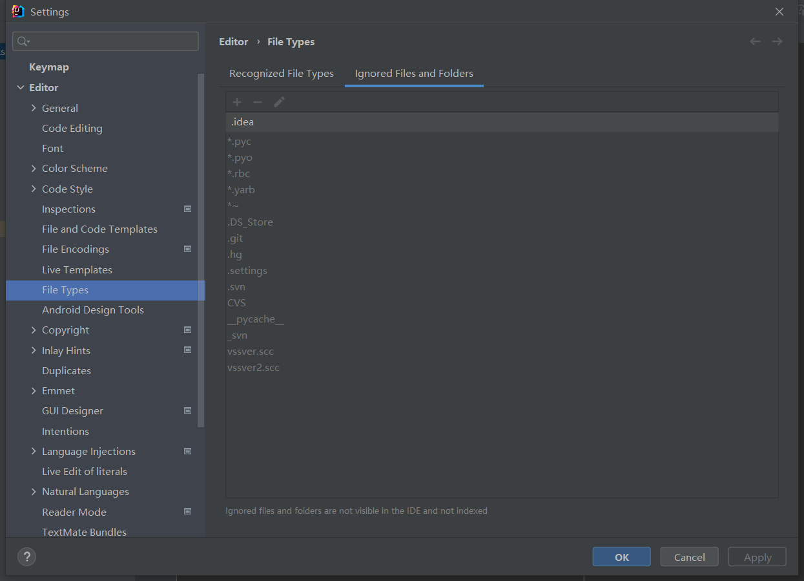Click the project-level icon beside GUI Designer
804x581 pixels.
coord(187,410)
